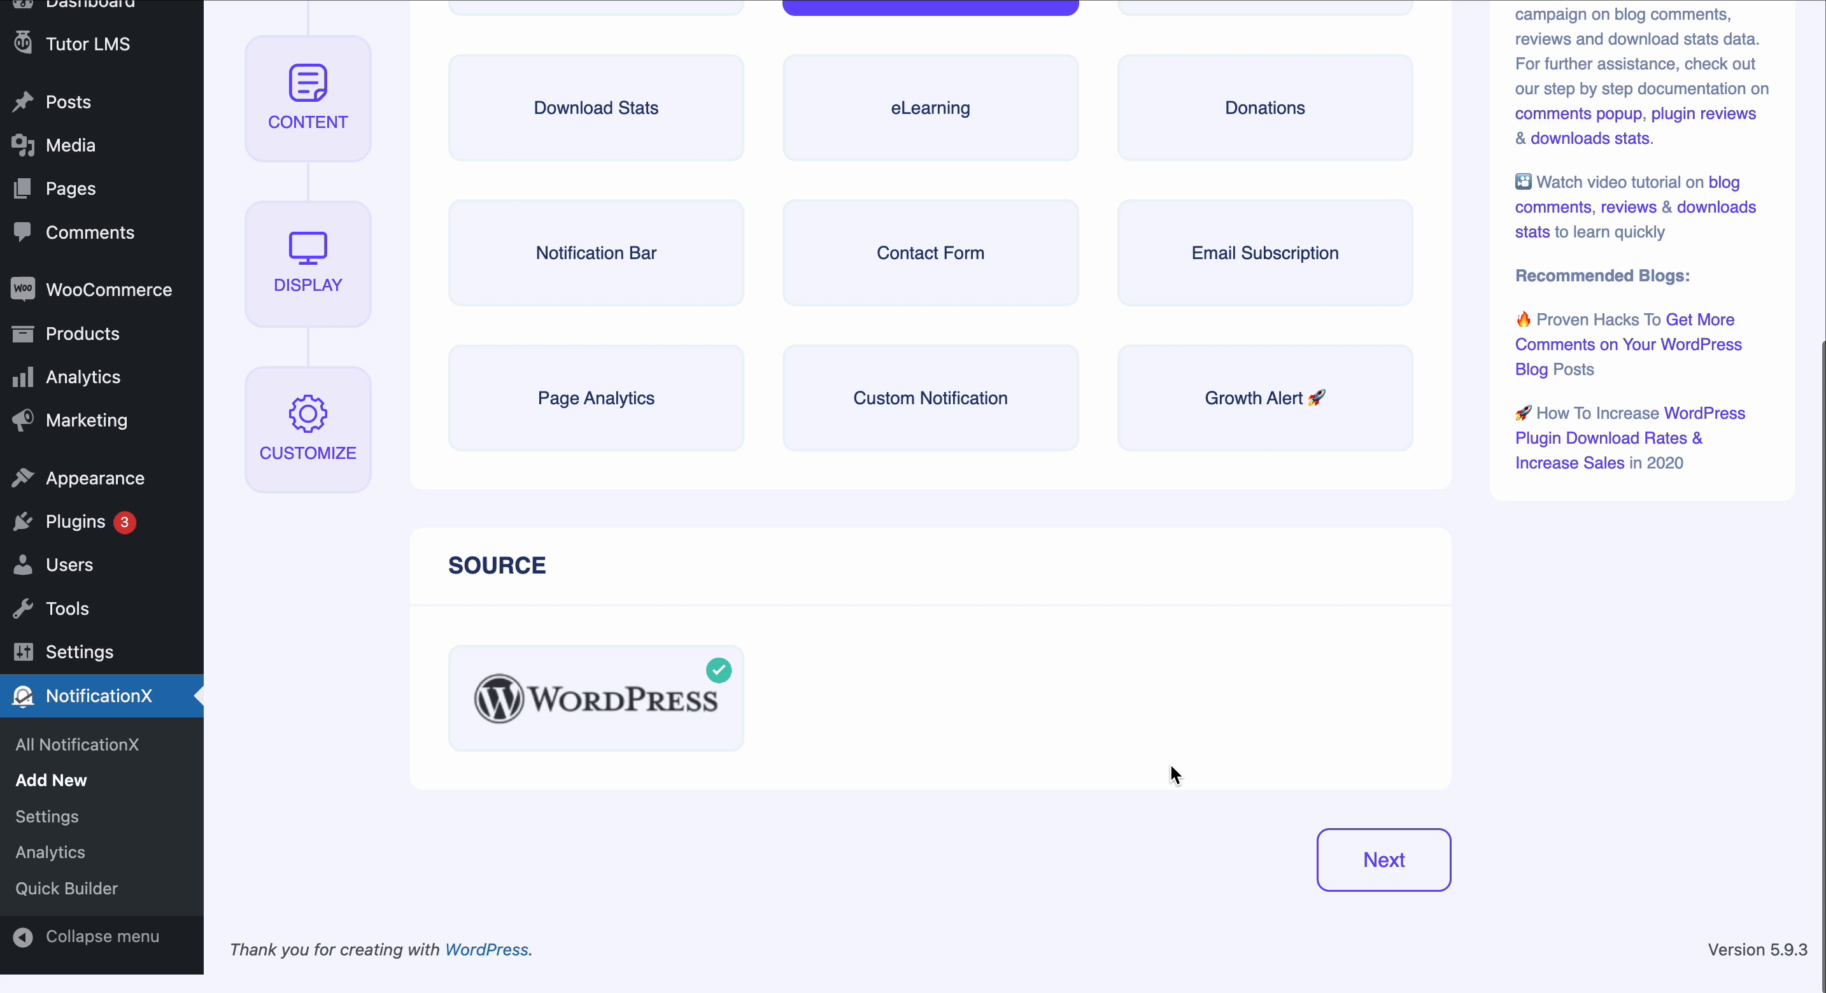
Task: Click the WooCommerce icon in sidebar
Action: (23, 289)
